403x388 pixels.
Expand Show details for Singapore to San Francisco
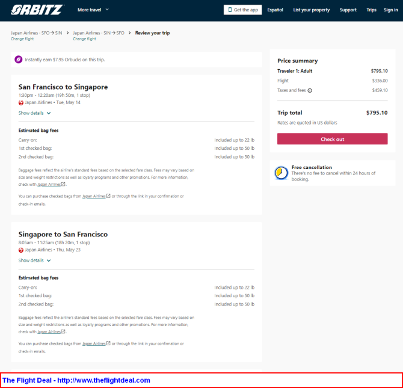point(34,260)
